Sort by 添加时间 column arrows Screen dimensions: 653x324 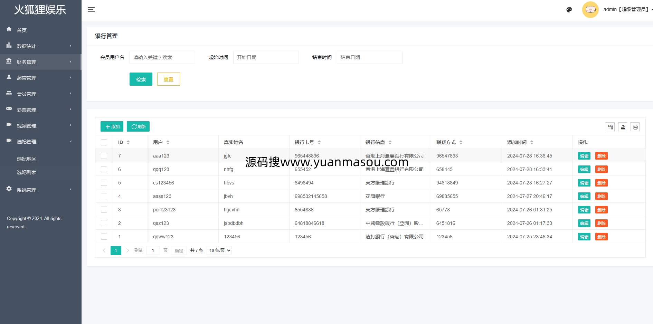[532, 142]
